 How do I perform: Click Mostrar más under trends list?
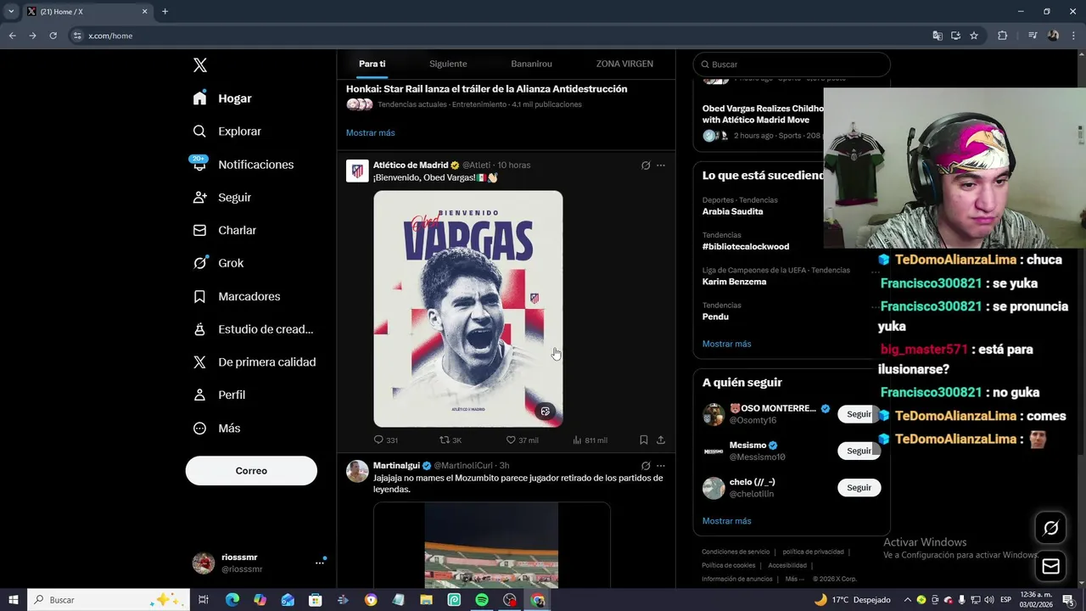point(726,344)
